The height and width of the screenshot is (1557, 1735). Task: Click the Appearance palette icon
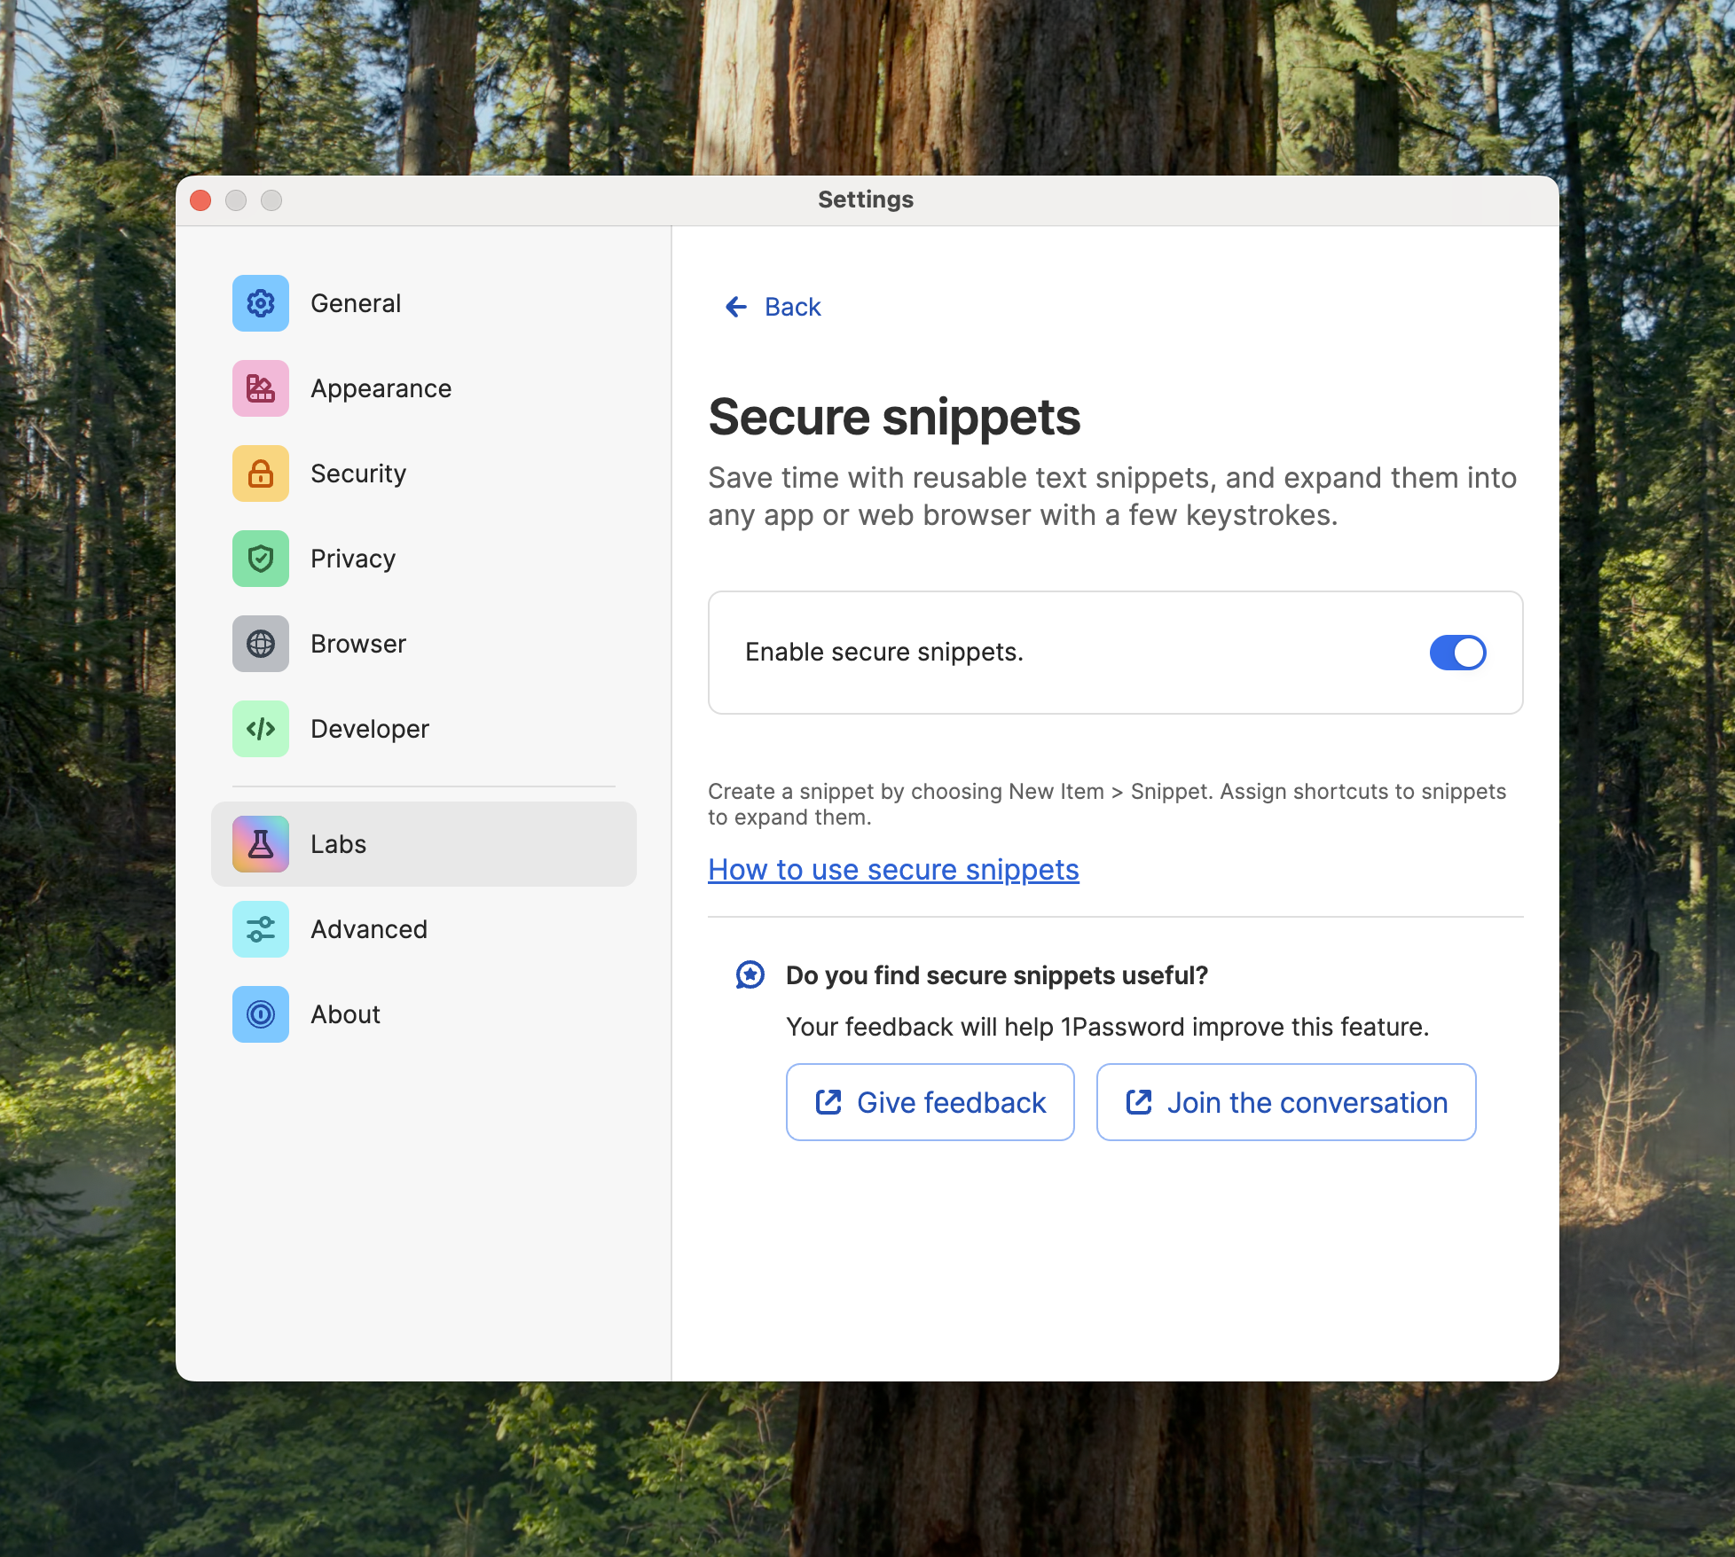[261, 388]
